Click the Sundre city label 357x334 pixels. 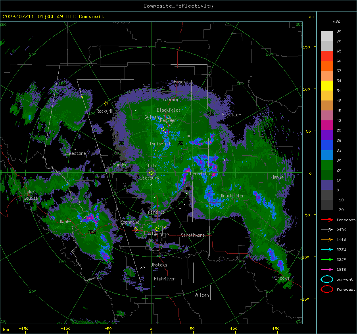120,164
